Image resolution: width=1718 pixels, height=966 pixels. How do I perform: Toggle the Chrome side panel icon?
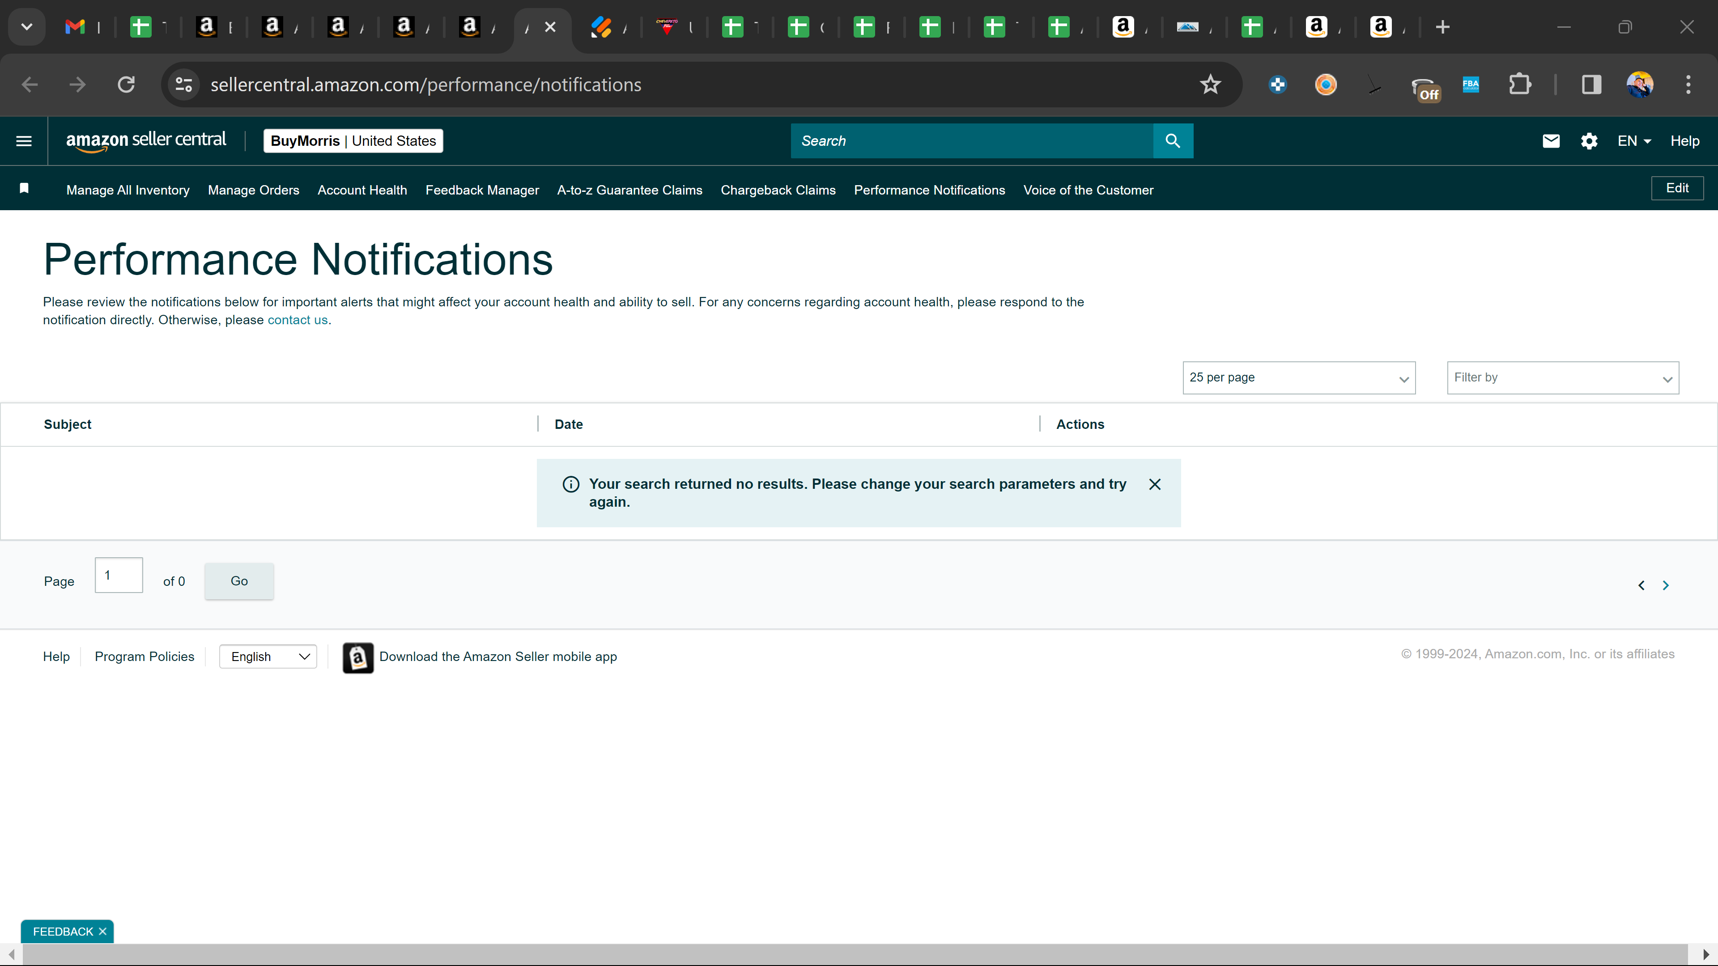coord(1591,85)
